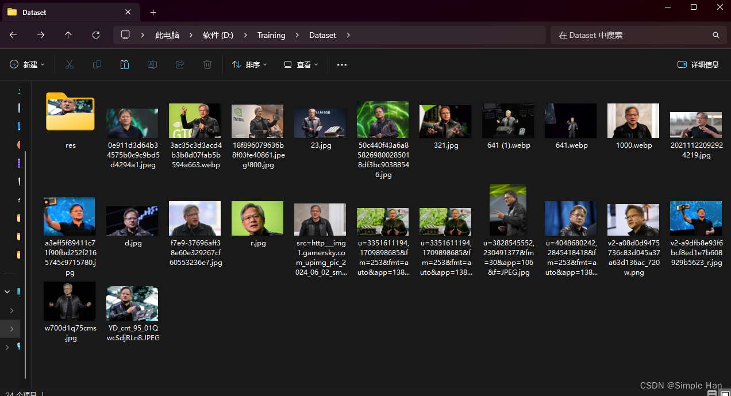Select the 50c440f43a6a8 green background image
This screenshot has width=731, height=396.
click(383, 140)
